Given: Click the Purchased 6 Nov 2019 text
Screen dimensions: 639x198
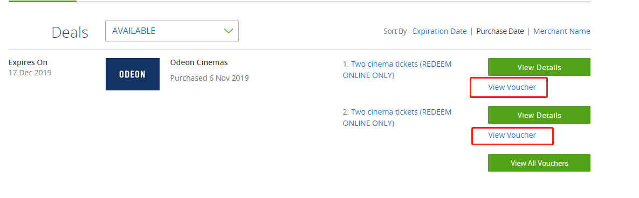Looking at the screenshot, I should (209, 78).
